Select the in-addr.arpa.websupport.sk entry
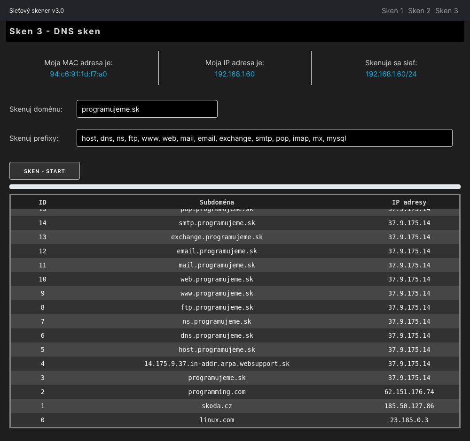The width and height of the screenshot is (470, 441). 217,364
